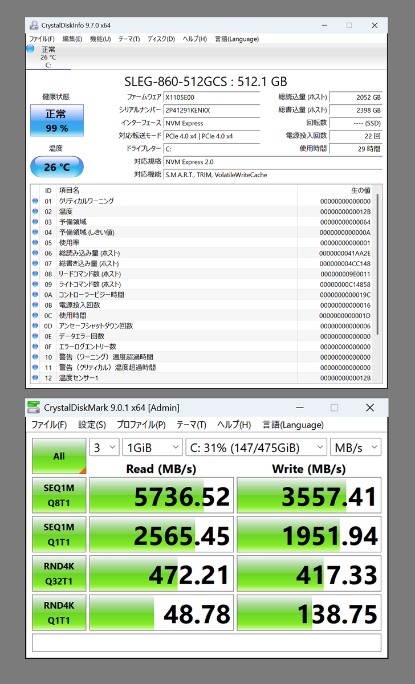415x684 pixels.
Task: Click the RND4K Q32T1 read result 472.21
Action: [x=161, y=575]
